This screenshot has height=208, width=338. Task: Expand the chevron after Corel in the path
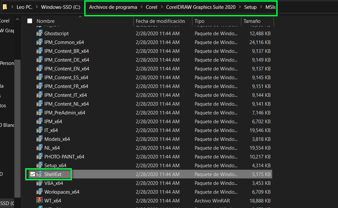pyautogui.click(x=162, y=7)
